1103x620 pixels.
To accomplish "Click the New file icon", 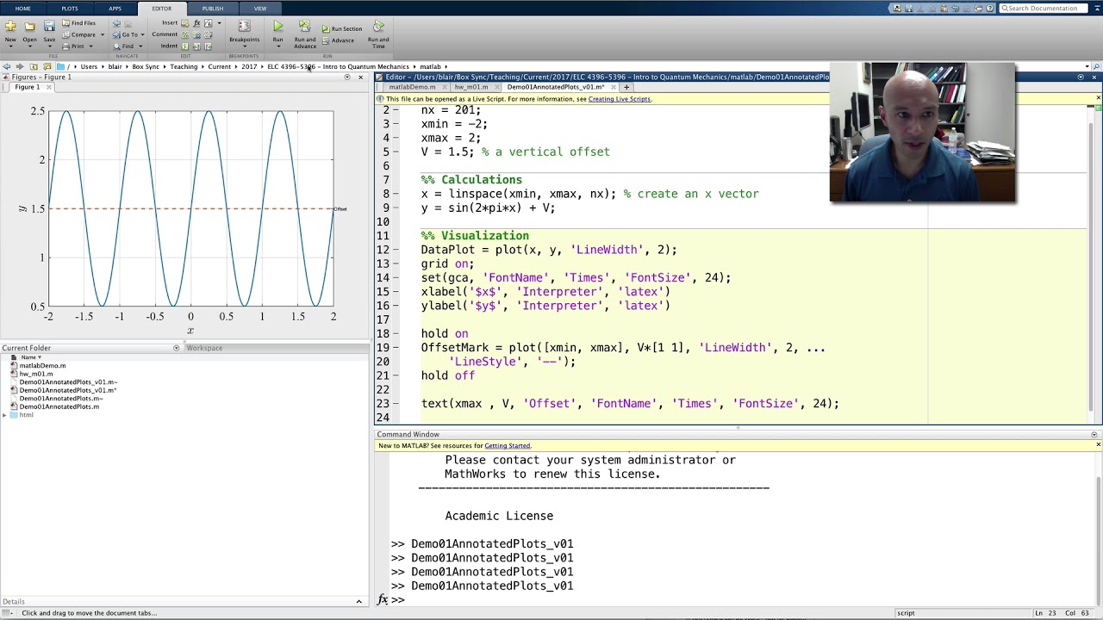I will tap(10, 28).
